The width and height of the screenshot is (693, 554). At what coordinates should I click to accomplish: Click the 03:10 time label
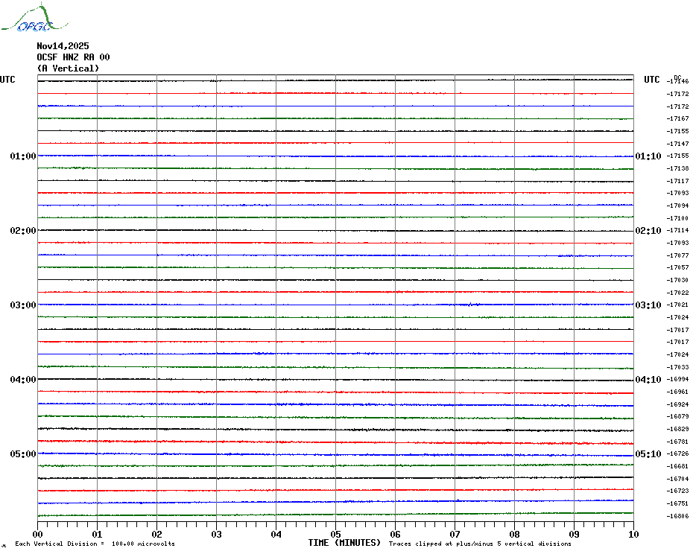tap(648, 305)
